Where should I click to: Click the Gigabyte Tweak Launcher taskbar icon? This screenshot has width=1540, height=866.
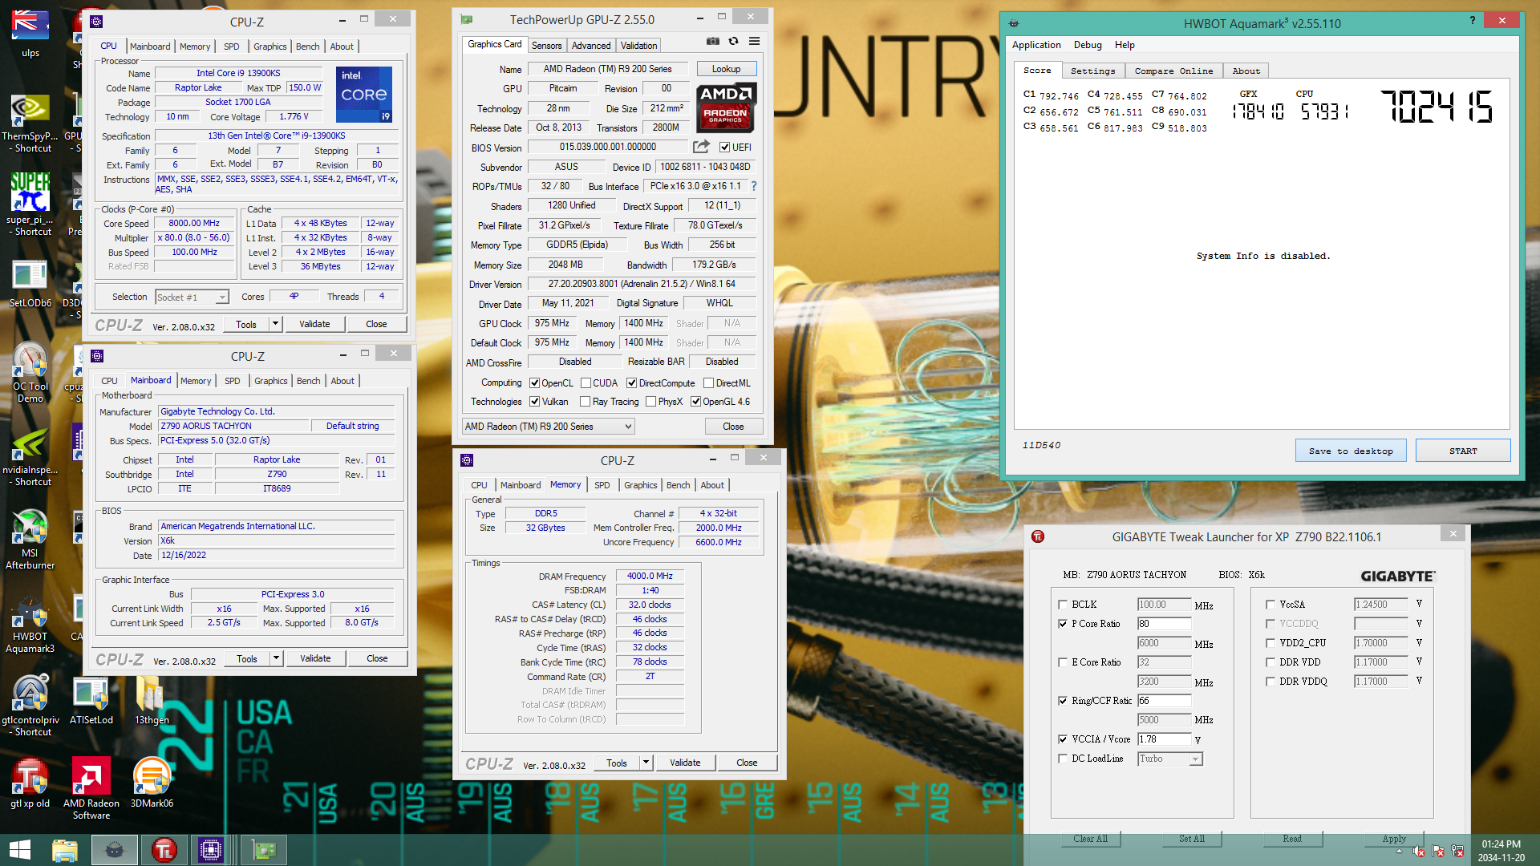click(164, 850)
